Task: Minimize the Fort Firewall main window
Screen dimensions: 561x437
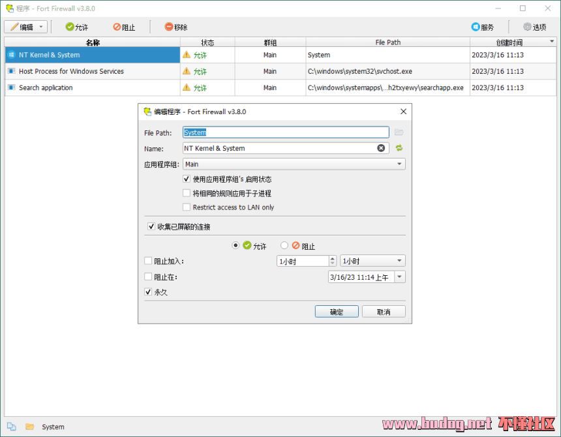Action: point(498,8)
